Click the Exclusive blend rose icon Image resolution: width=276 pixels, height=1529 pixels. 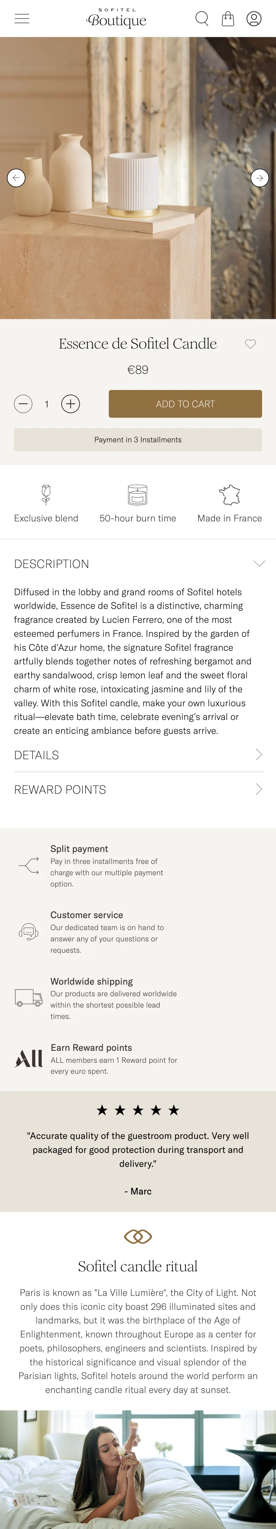click(46, 494)
